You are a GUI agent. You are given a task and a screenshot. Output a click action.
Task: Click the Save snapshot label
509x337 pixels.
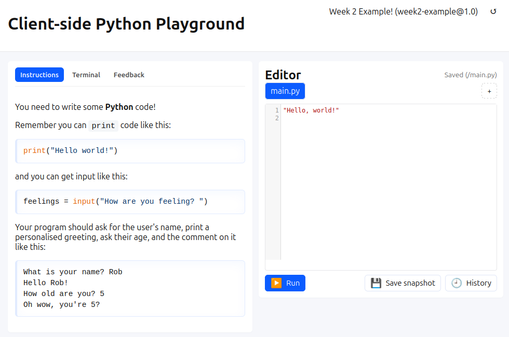coord(410,283)
